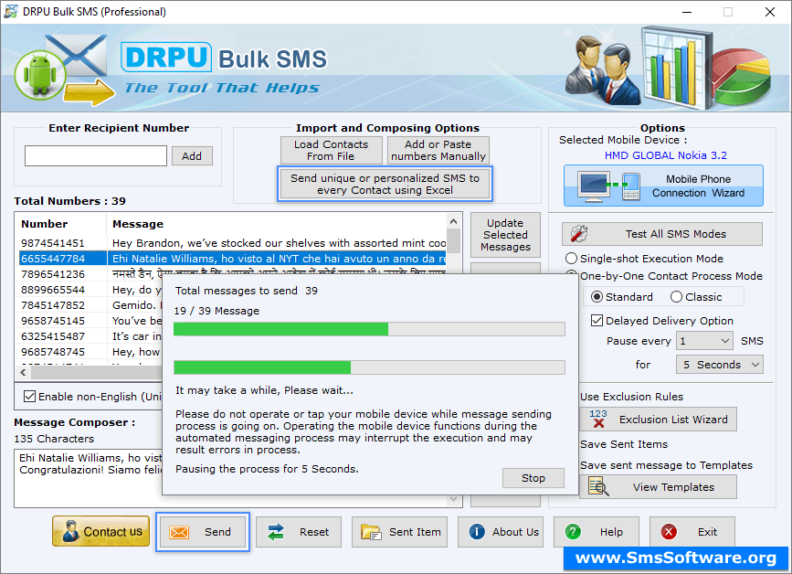Click the Reset arrows icon

(x=276, y=532)
